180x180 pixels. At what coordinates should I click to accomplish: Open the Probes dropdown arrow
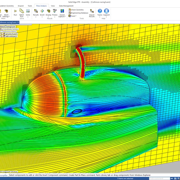[55, 17]
